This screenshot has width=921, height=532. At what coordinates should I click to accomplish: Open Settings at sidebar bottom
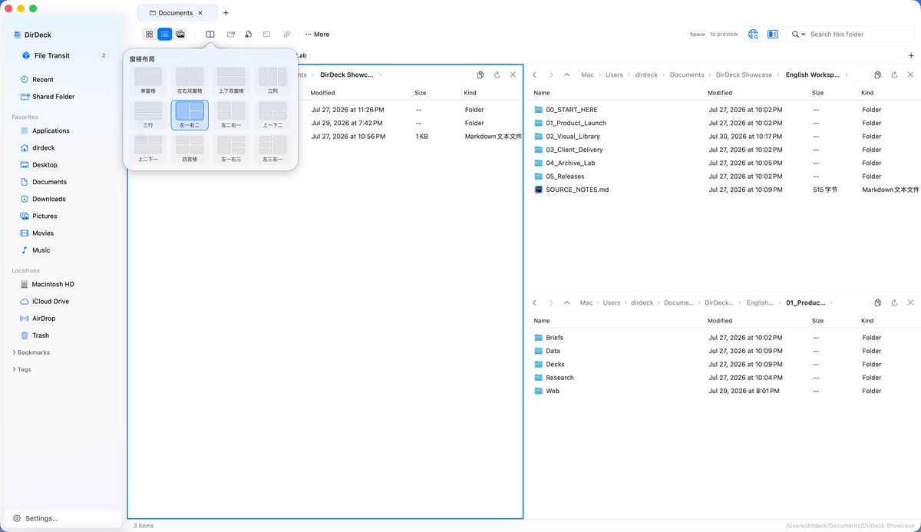coord(35,518)
